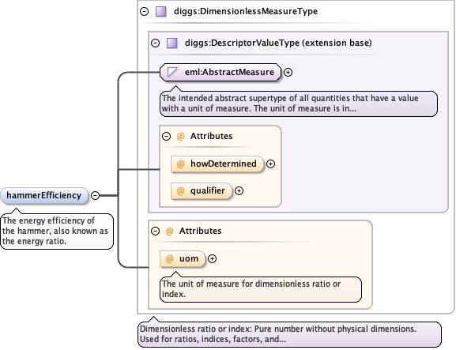Screen dimensions: 456x350
Task: Click the 'intended abstract supertype' annotation
Action: (299, 103)
